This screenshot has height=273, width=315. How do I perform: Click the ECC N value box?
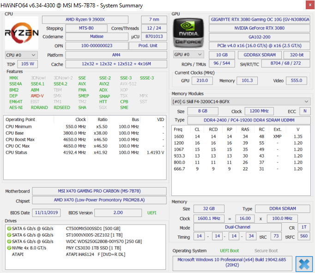pos(305,111)
